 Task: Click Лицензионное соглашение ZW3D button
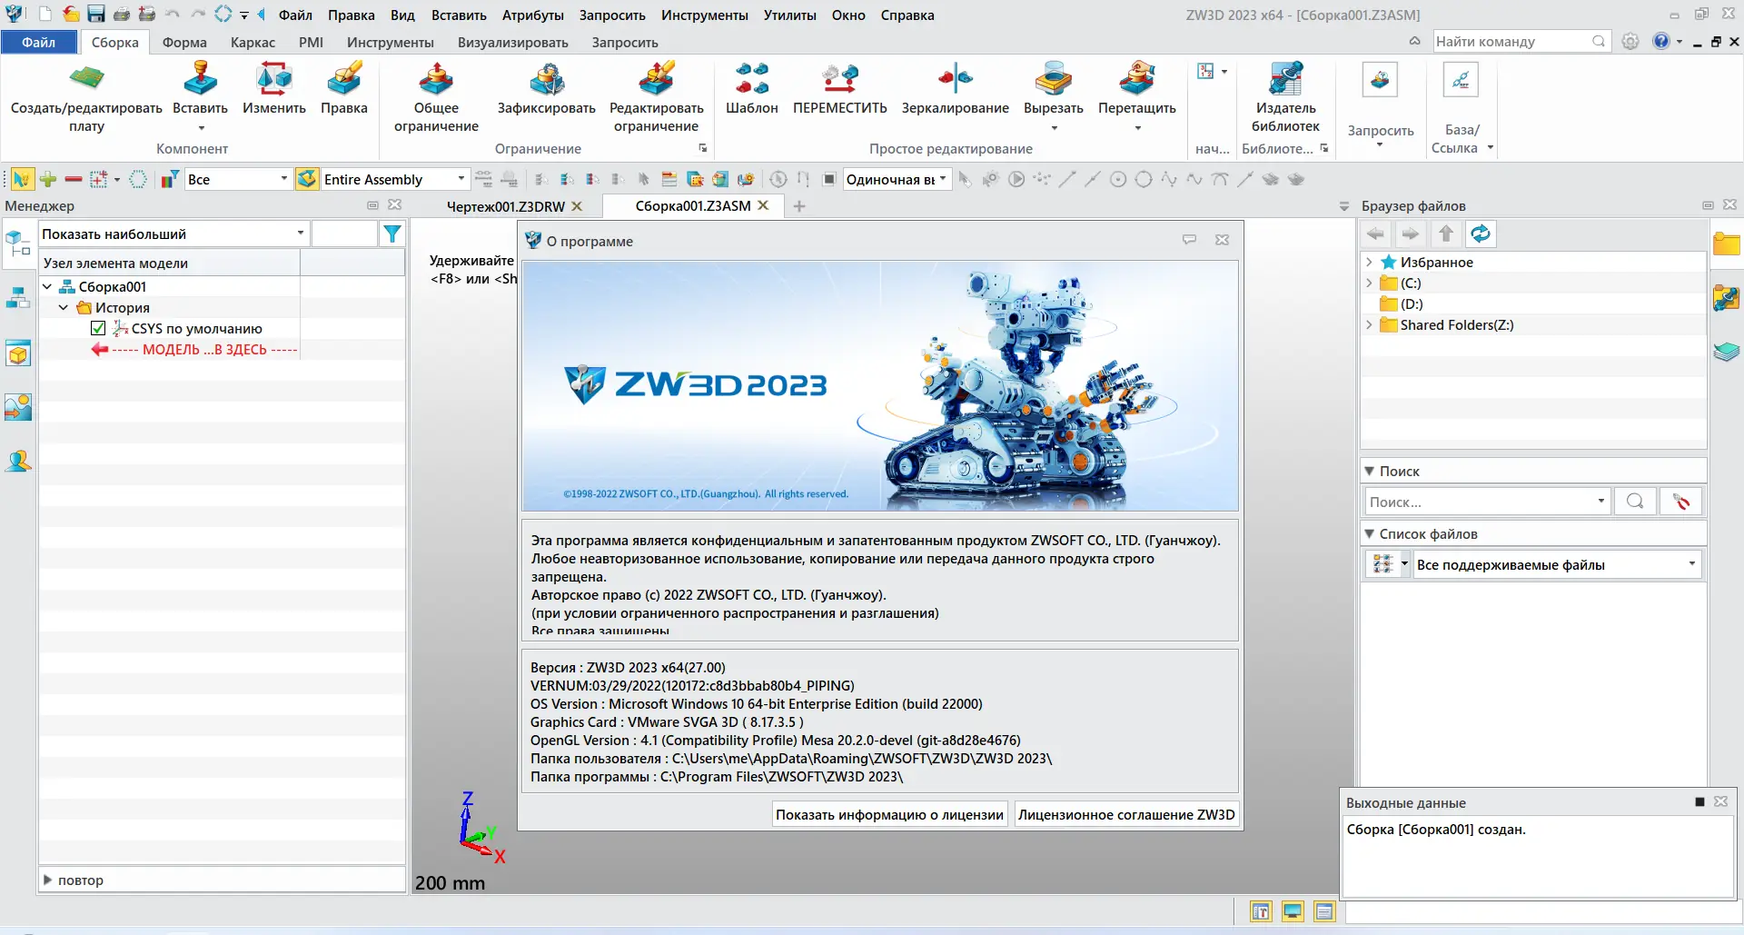click(1126, 814)
